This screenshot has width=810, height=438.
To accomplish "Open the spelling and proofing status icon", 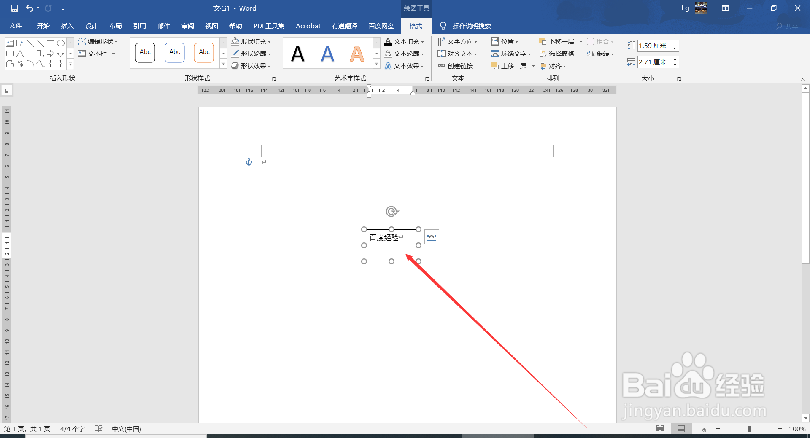I will 99,429.
